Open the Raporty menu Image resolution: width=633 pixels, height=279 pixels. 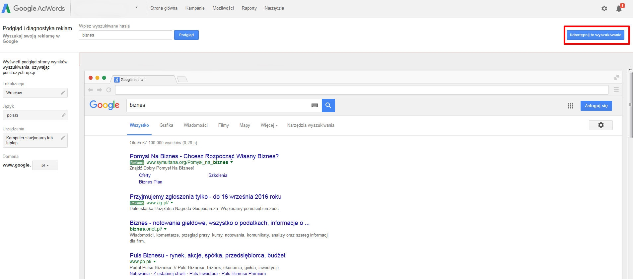coord(249,8)
